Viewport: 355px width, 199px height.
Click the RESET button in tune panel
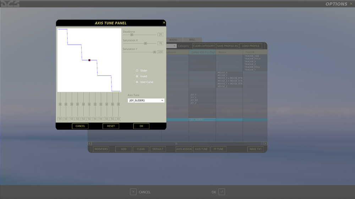(x=111, y=126)
